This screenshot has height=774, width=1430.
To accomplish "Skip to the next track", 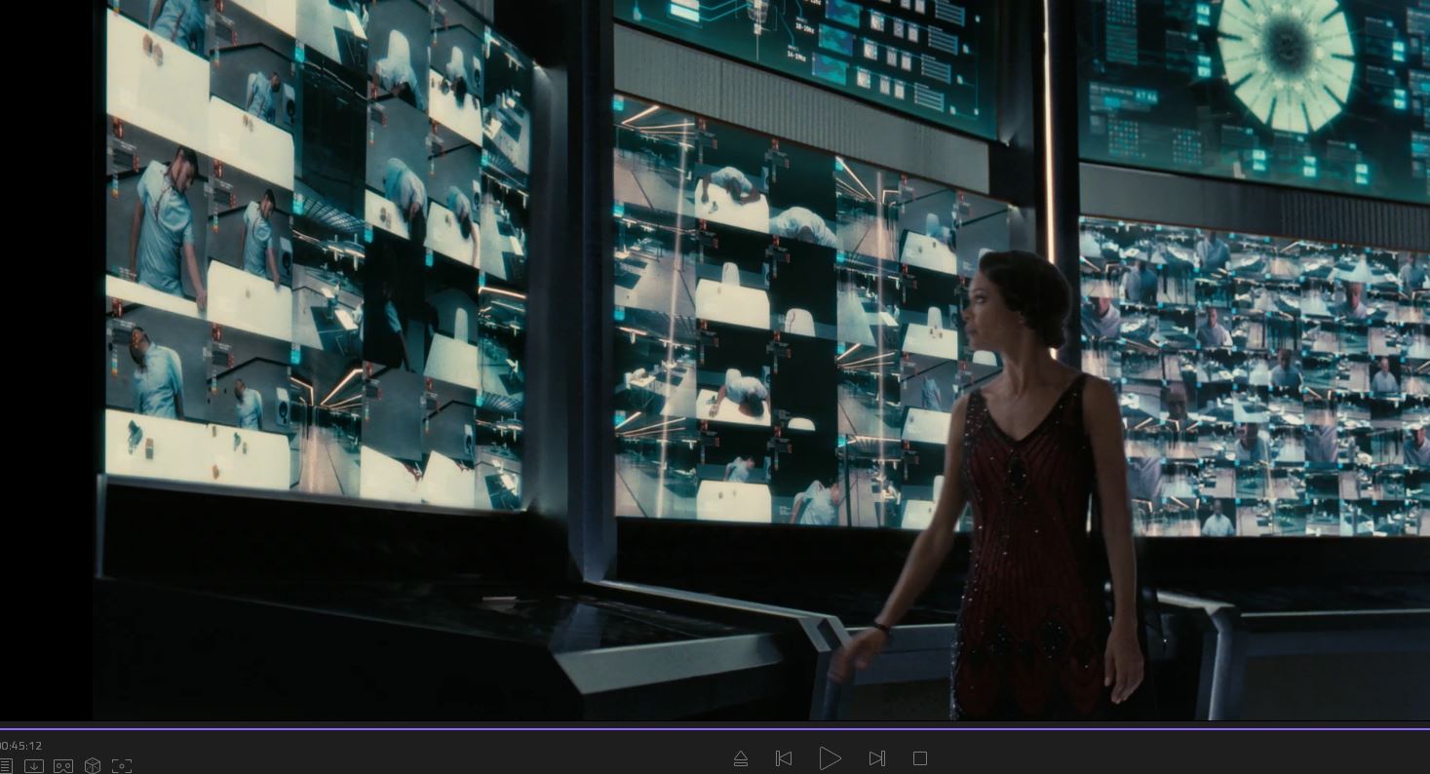I will pos(876,758).
